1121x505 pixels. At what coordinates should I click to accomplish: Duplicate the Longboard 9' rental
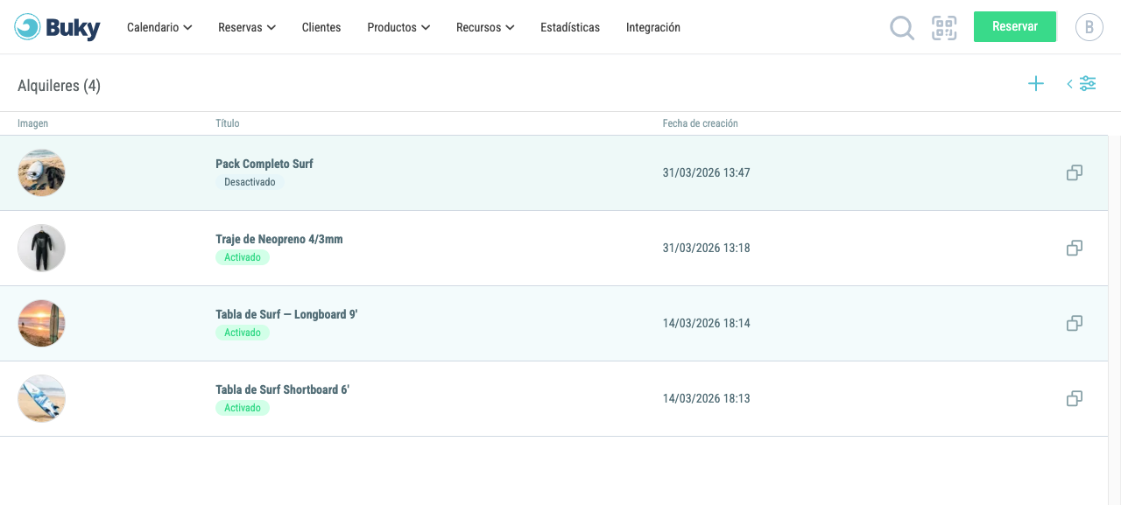coord(1075,324)
